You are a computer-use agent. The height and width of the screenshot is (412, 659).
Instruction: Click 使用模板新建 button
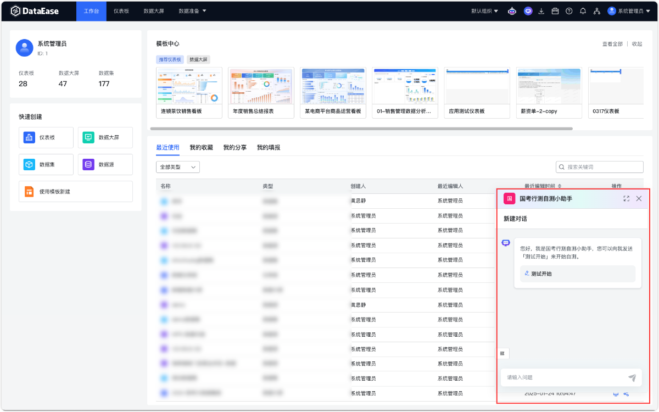[76, 191]
